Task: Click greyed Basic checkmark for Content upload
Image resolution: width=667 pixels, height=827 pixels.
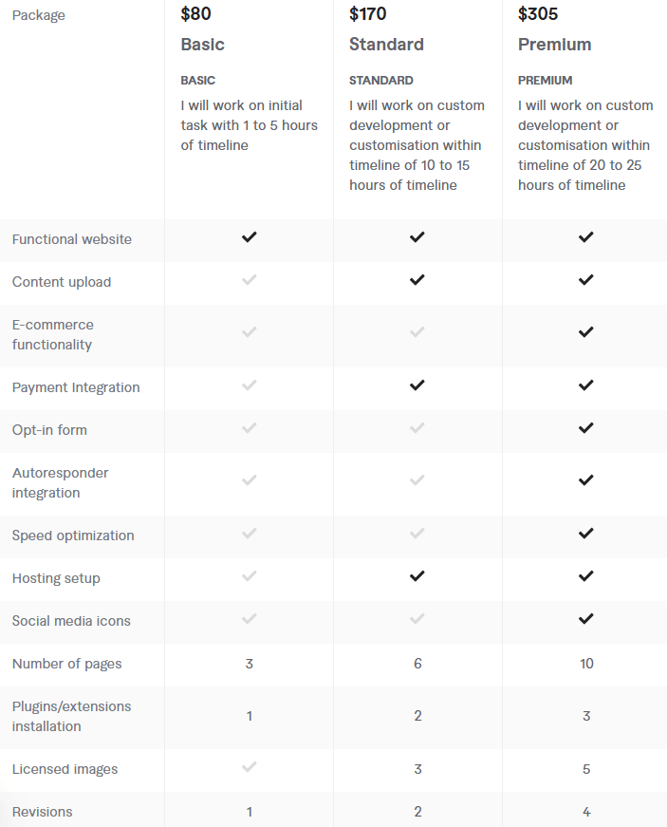Action: pyautogui.click(x=249, y=280)
